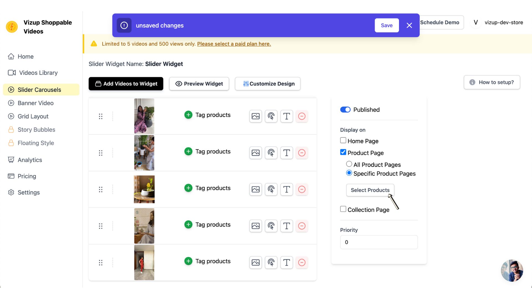Click the remove icon on fourth video row

[x=302, y=226]
